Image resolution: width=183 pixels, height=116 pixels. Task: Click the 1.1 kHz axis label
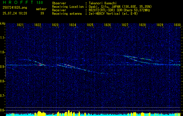point(2,38)
